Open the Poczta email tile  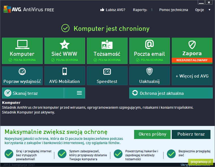tap(150, 51)
